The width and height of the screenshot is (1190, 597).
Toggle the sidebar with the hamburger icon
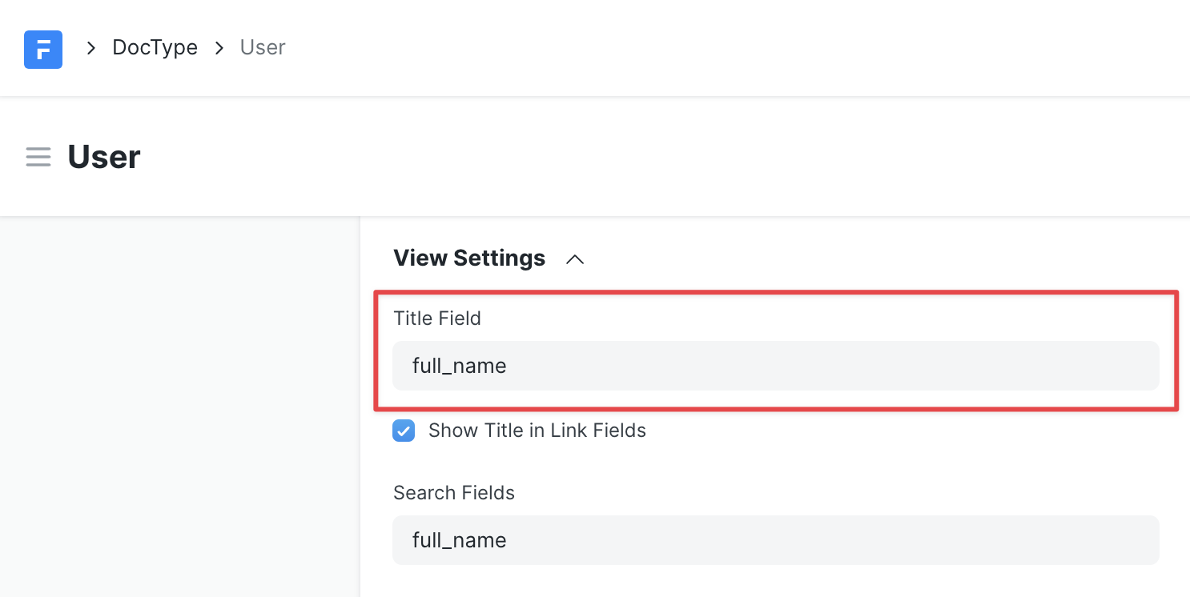tap(38, 157)
